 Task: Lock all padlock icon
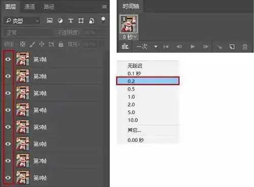tap(61, 44)
